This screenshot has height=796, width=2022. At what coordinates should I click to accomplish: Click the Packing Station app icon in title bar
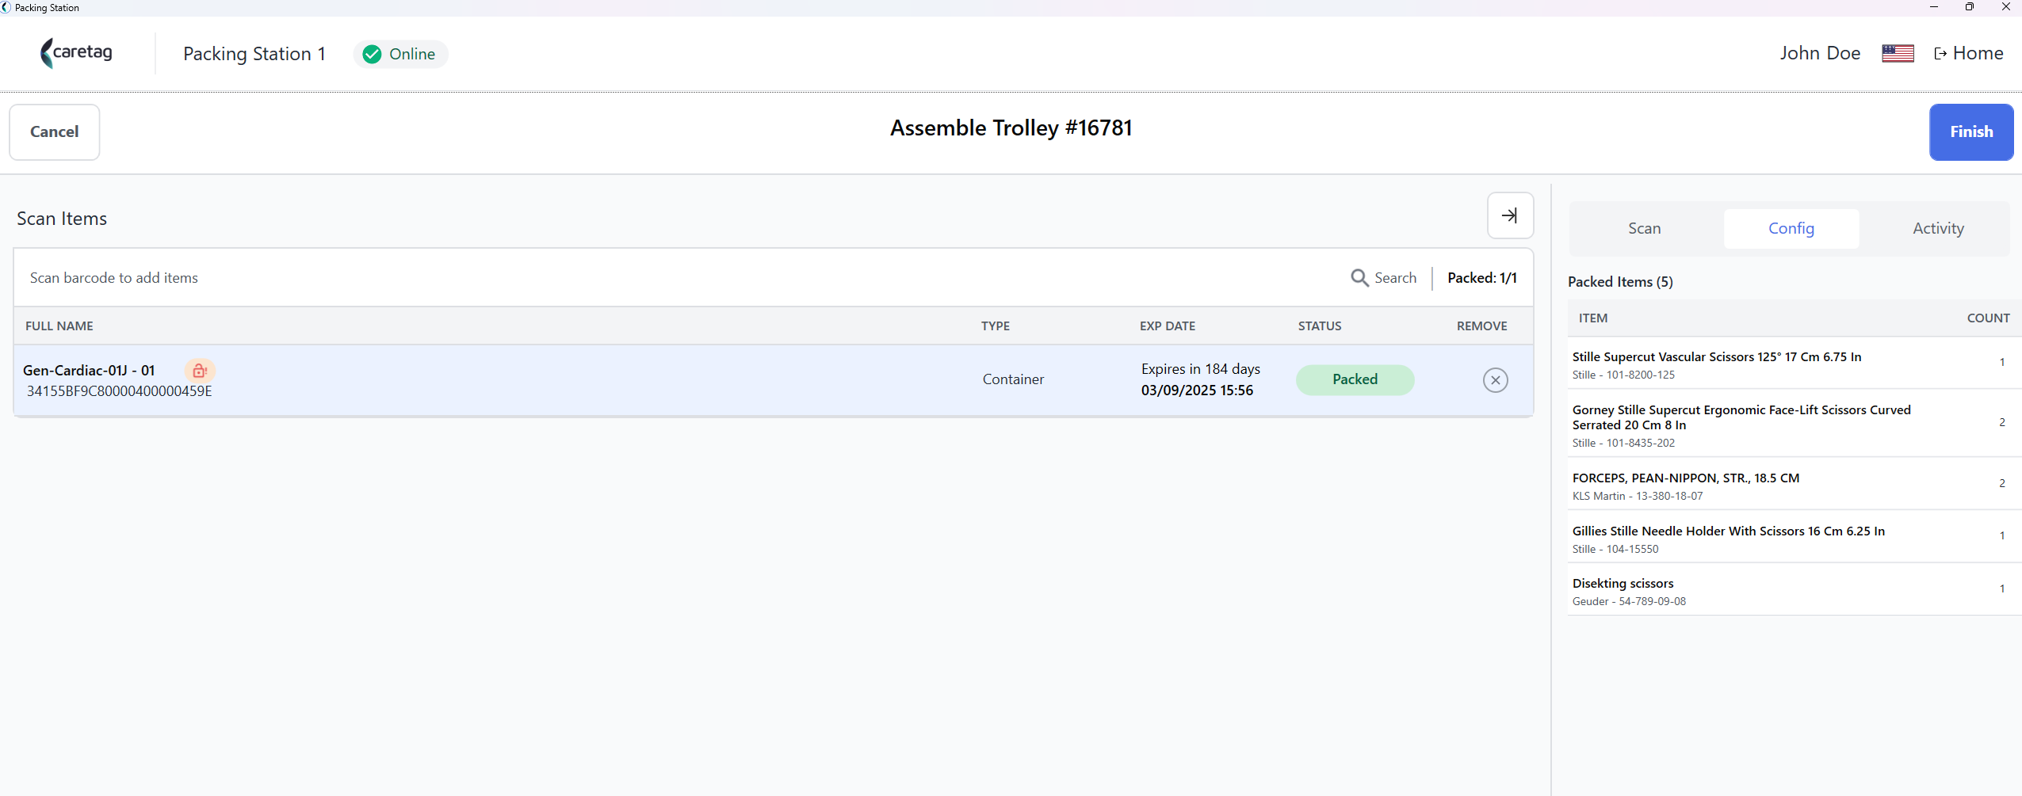point(6,7)
